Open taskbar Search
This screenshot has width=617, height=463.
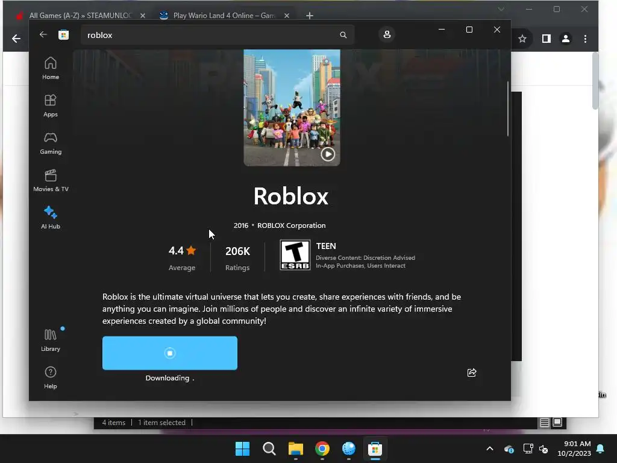pos(269,449)
